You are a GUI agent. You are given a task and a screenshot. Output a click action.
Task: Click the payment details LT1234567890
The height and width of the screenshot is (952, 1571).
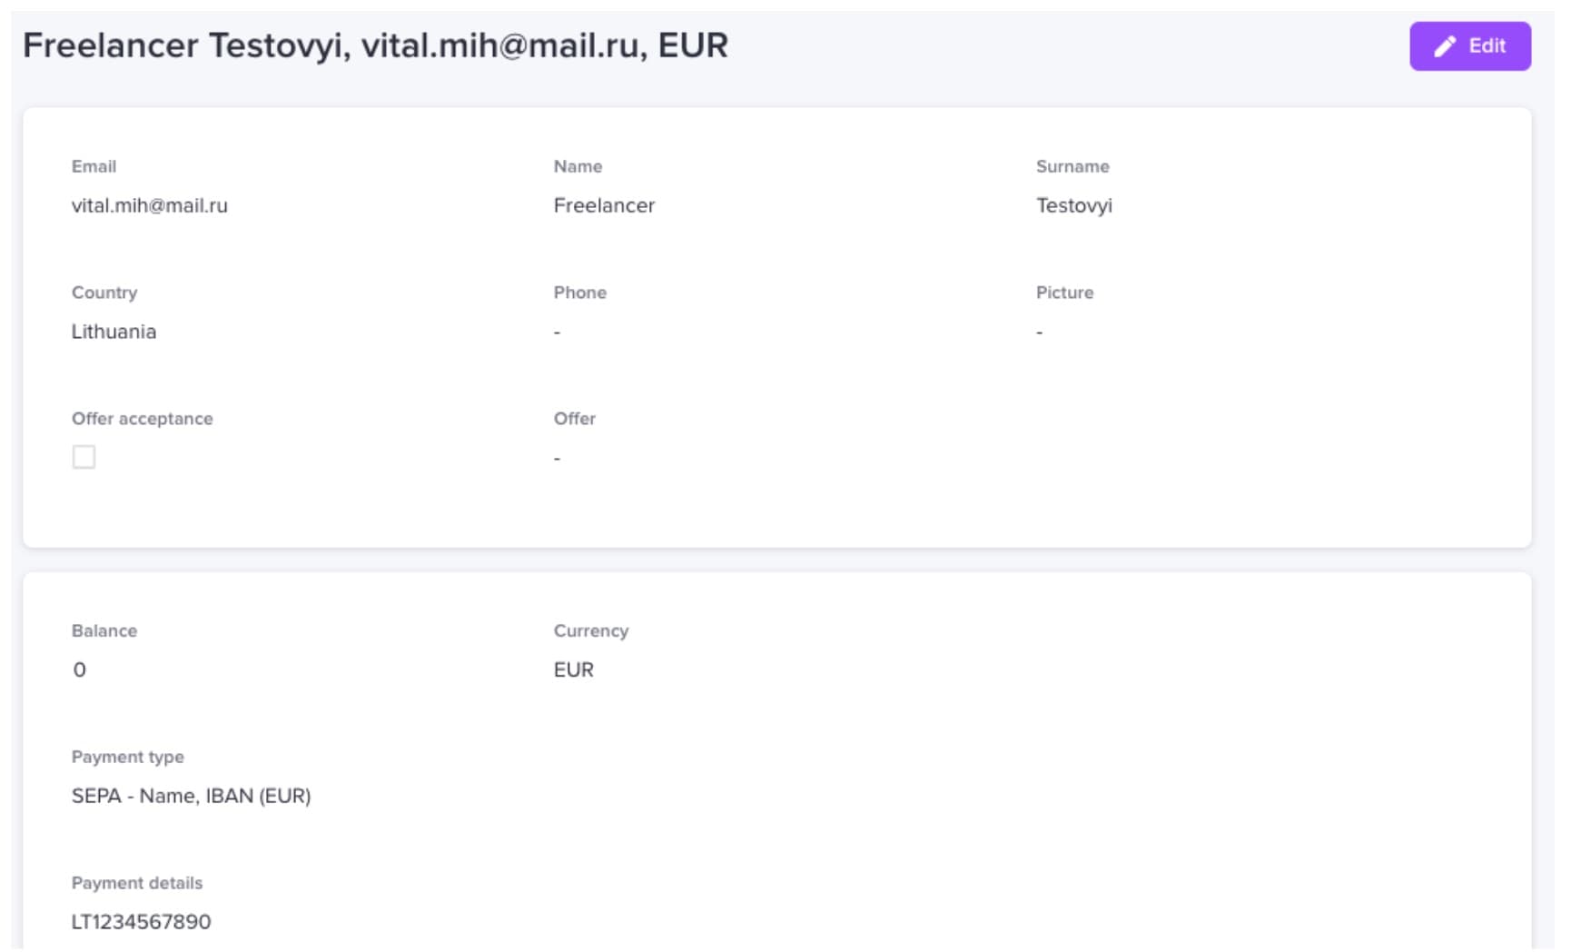click(142, 922)
